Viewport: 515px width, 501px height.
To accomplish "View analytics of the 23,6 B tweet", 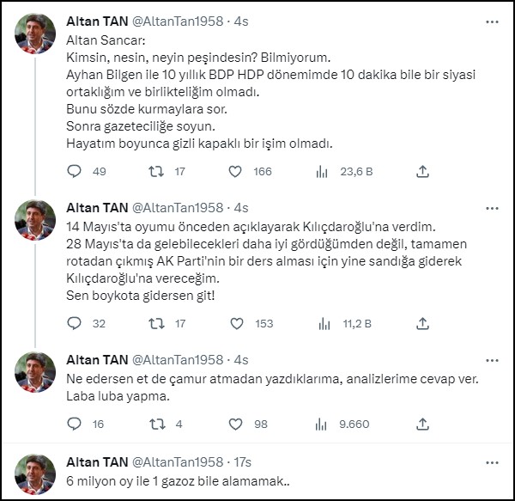I will (x=323, y=172).
